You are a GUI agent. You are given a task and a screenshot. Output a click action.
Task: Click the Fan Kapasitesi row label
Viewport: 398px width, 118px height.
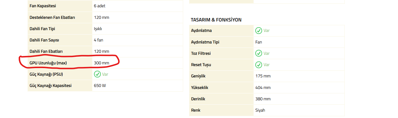coord(43,6)
